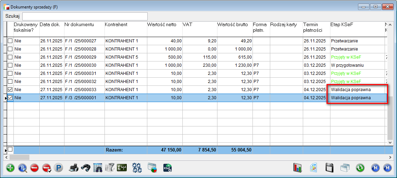Screen dimensions: 397x178
Task: Click the green plus add document icon
Action: 11,168
